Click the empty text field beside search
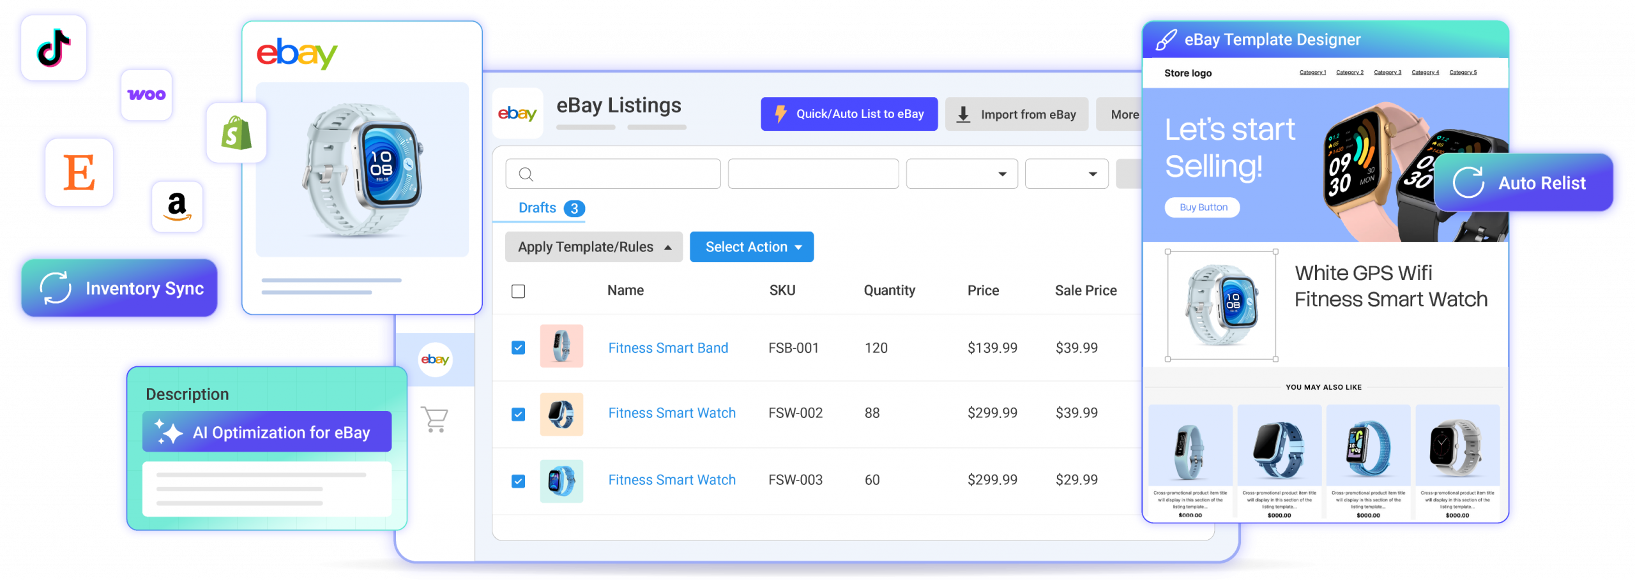Viewport: 1635px width, 580px height. pyautogui.click(x=813, y=174)
